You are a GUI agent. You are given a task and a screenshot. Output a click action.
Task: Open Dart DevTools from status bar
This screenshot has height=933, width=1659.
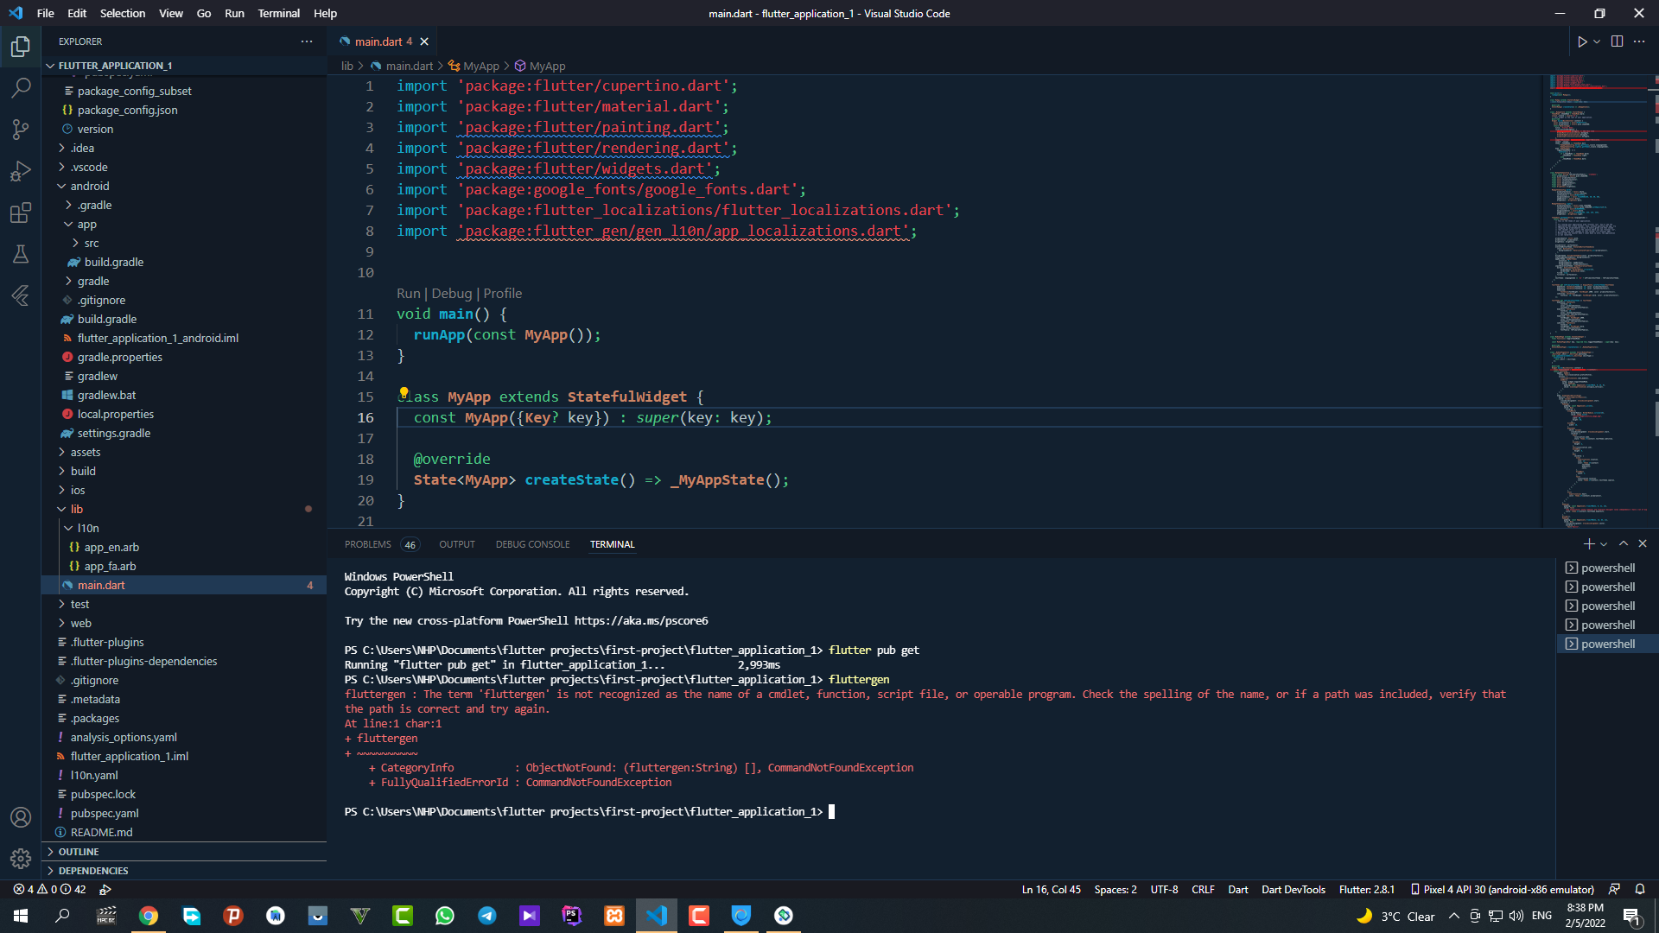1293,889
